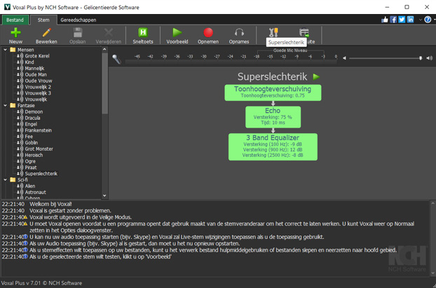
Task: Select the Frankenstein voice
Action: [x=38, y=130]
